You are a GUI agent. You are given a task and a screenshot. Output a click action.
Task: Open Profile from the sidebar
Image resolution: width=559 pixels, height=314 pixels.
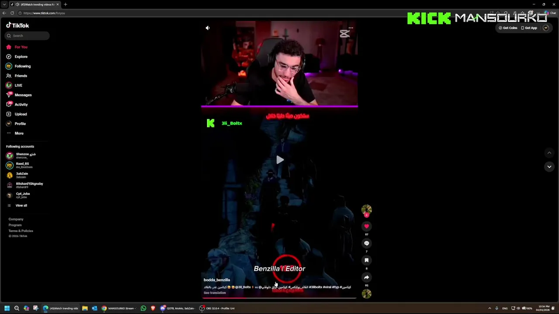[x=16, y=124]
